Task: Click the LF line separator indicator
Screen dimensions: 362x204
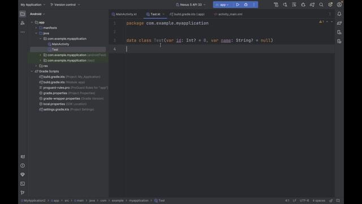Action: [294, 201]
